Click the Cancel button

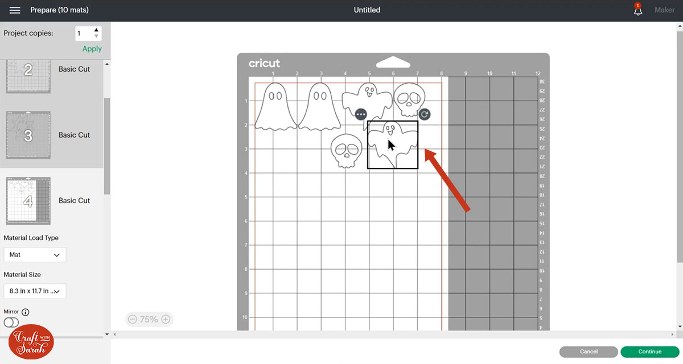tap(589, 351)
